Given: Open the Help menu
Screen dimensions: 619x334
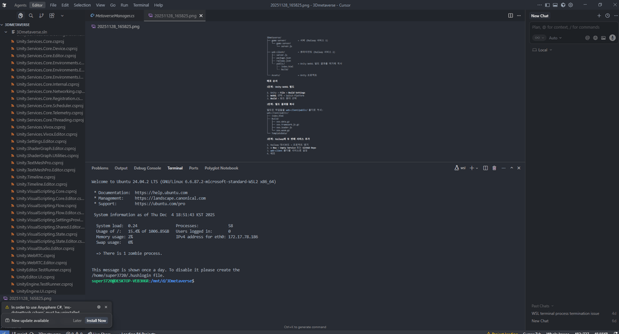Looking at the screenshot, I should (x=159, y=5).
